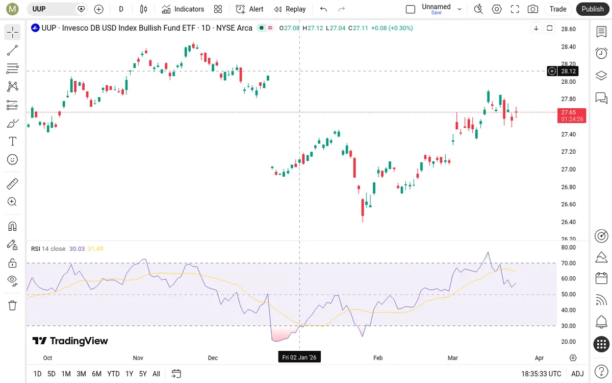Open the candlestick chart style menu
The height and width of the screenshot is (383, 612).
(144, 9)
